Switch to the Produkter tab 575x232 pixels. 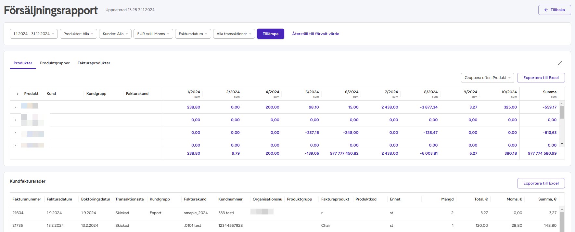[x=23, y=63]
